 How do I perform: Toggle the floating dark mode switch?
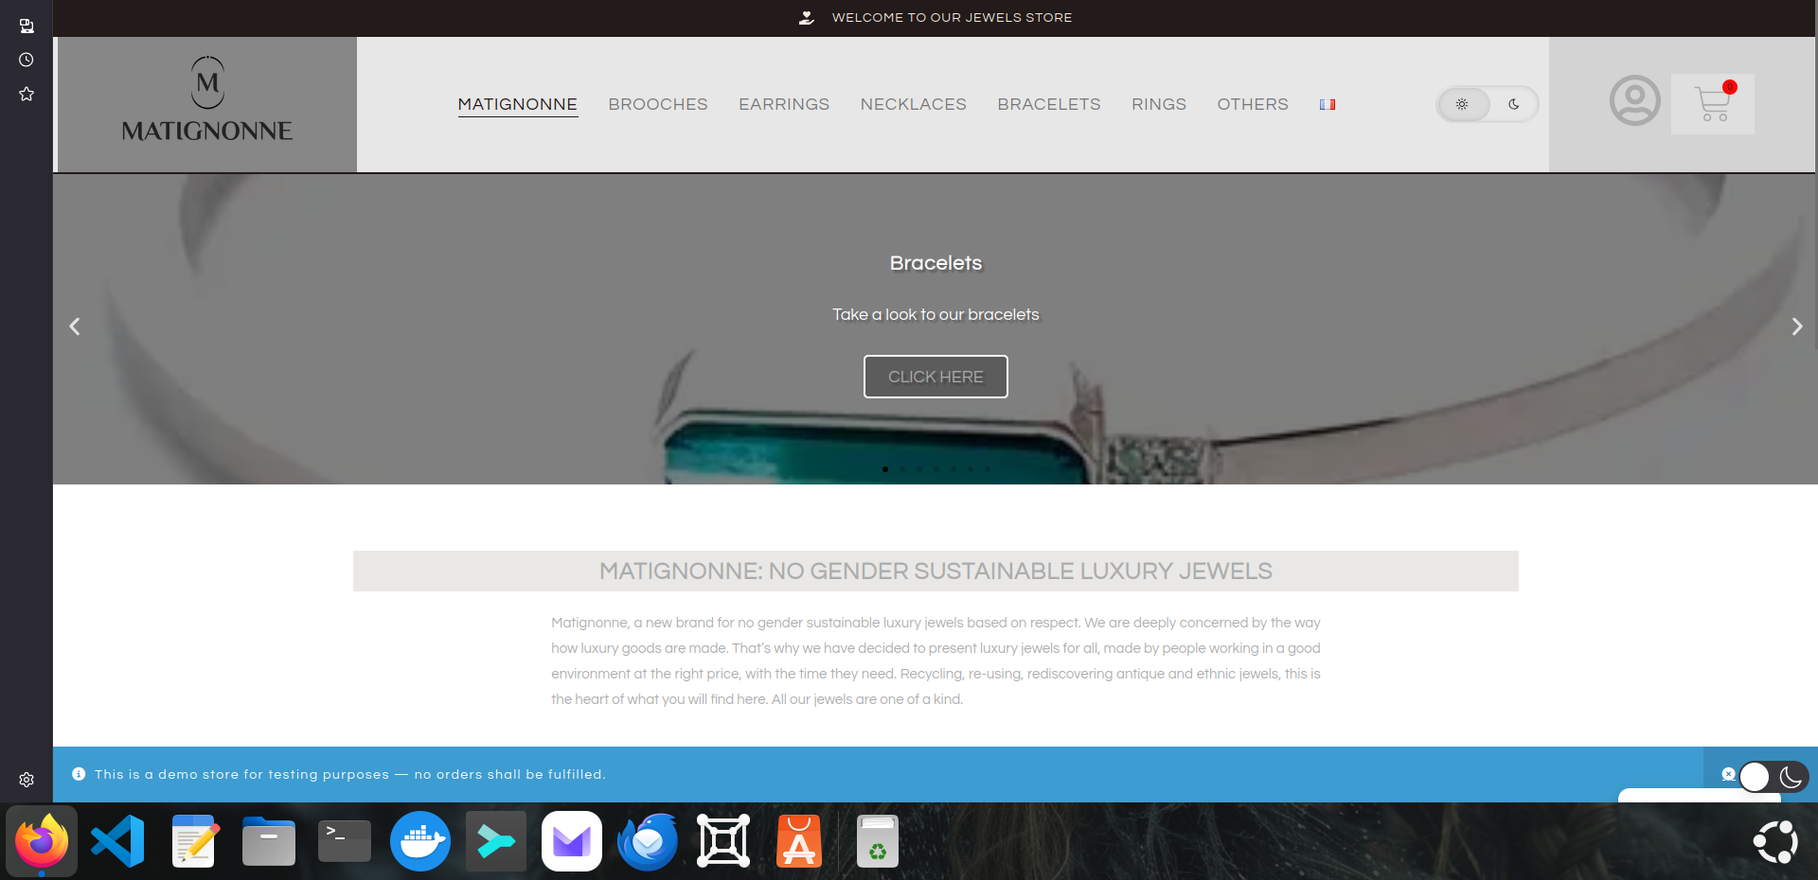(1773, 777)
